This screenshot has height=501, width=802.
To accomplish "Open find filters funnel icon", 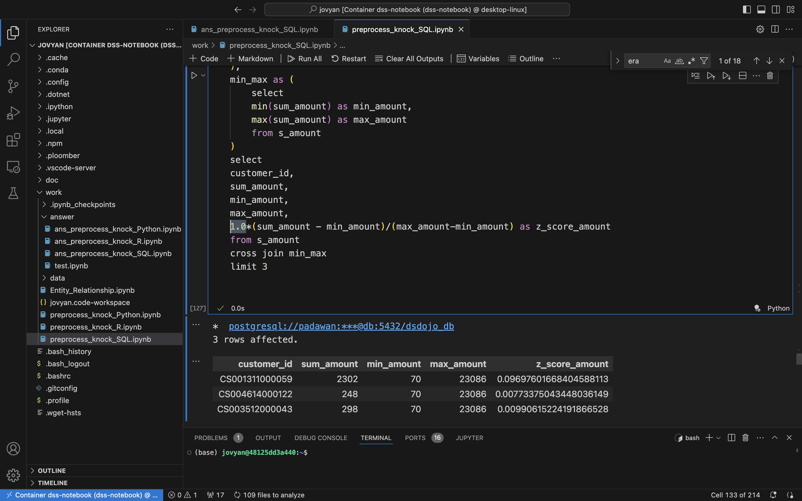I will 704,61.
